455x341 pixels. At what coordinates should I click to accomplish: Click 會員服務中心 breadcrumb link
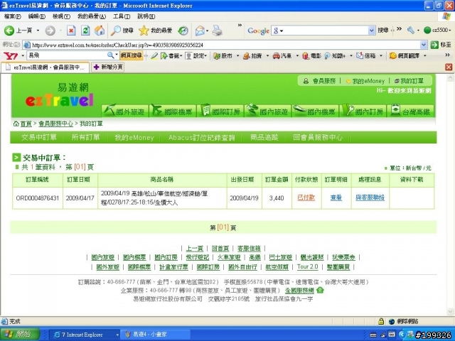click(55, 124)
